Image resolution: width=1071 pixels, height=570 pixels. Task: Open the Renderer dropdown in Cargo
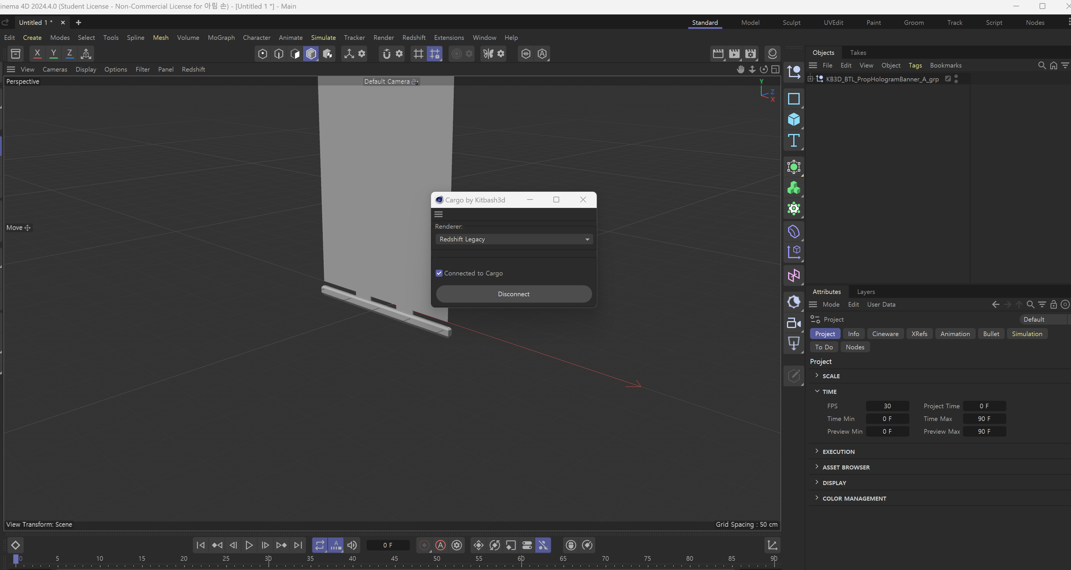(x=514, y=239)
